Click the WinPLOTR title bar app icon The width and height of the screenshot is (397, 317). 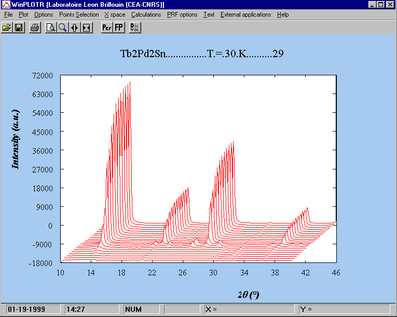[x=6, y=4]
